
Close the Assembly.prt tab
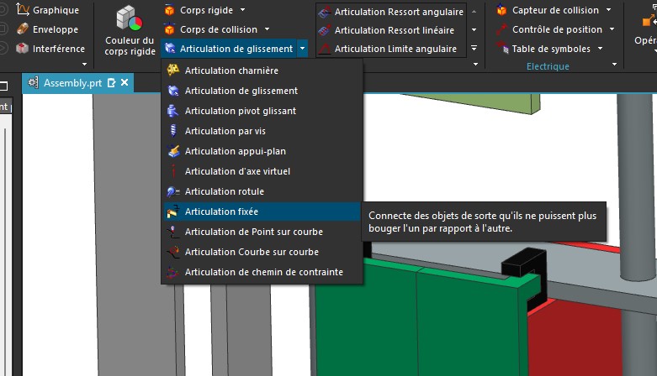point(125,82)
